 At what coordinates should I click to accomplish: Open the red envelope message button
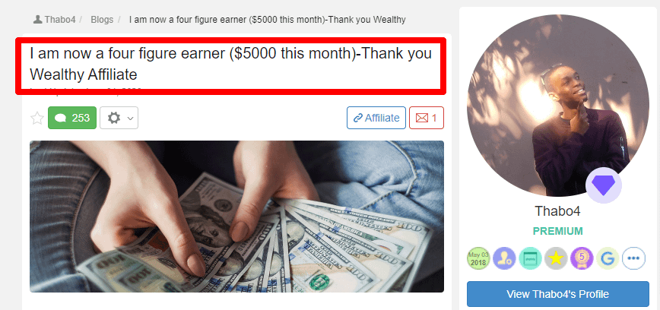[x=427, y=118]
